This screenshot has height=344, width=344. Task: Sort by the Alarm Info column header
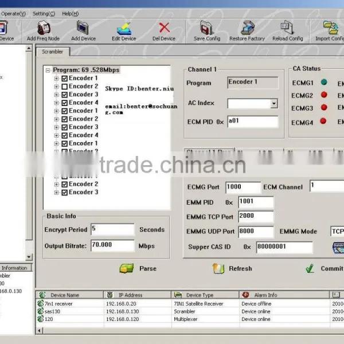[x=284, y=295]
